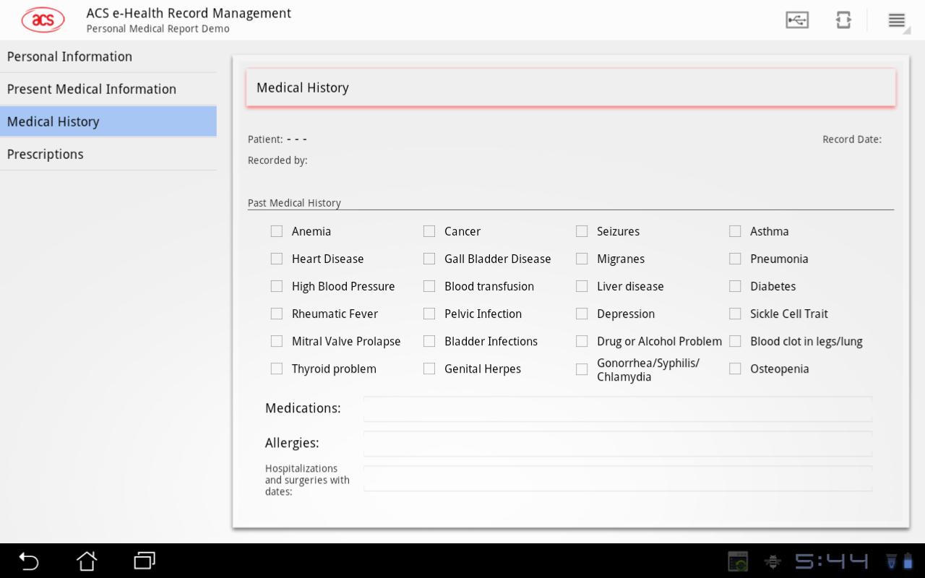
Task: Enable the Liver disease checkbox
Action: pyautogui.click(x=582, y=286)
